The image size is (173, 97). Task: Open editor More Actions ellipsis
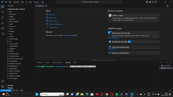click(x=171, y=6)
